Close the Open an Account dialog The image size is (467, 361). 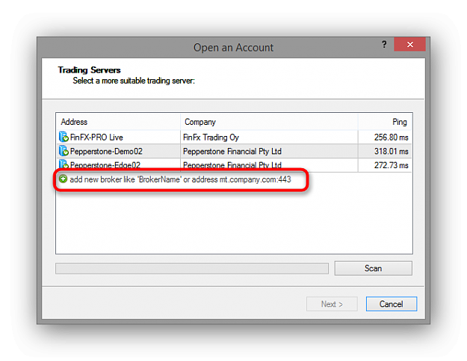(x=409, y=44)
